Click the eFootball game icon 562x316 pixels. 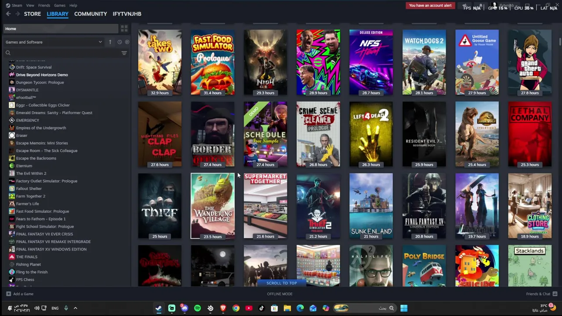click(12, 97)
